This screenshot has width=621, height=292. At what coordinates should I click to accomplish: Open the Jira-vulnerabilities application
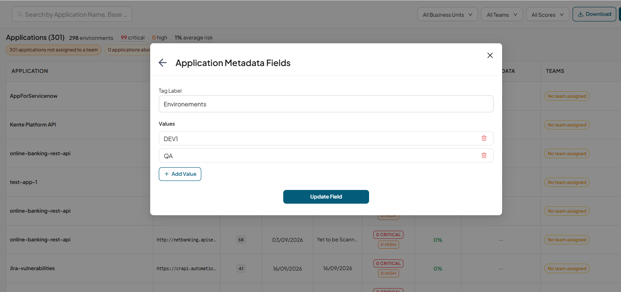pyautogui.click(x=32, y=268)
